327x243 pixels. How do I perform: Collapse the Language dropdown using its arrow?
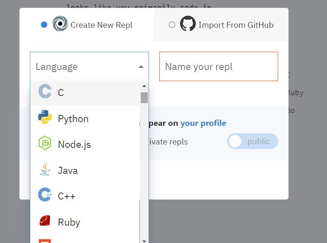141,67
